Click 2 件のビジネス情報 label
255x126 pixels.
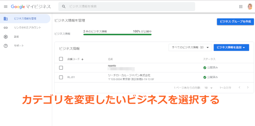[x=95, y=32]
